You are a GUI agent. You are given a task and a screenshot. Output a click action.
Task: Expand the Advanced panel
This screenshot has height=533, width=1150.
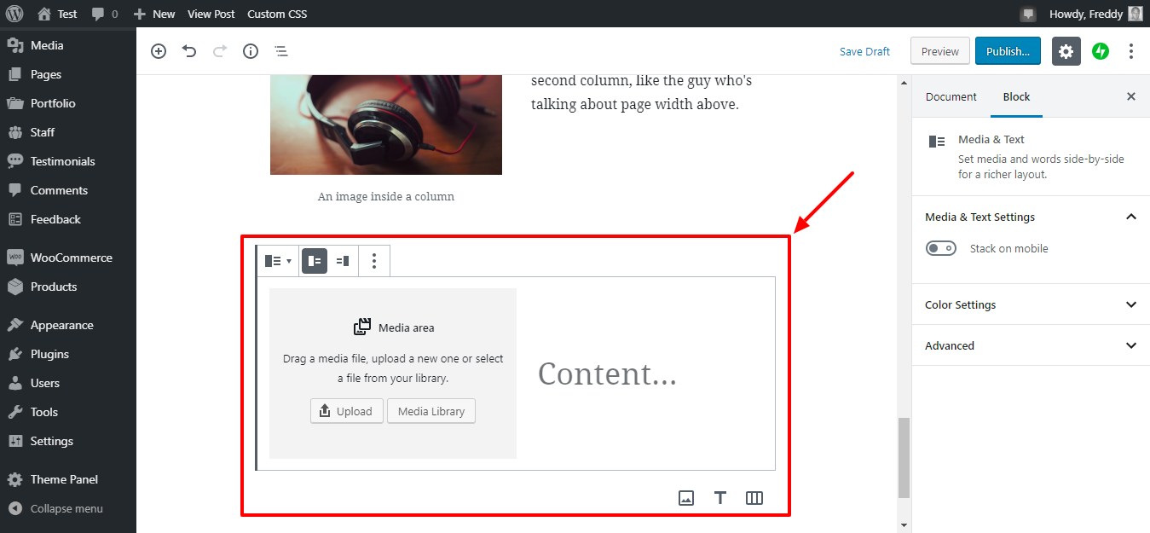(1031, 345)
